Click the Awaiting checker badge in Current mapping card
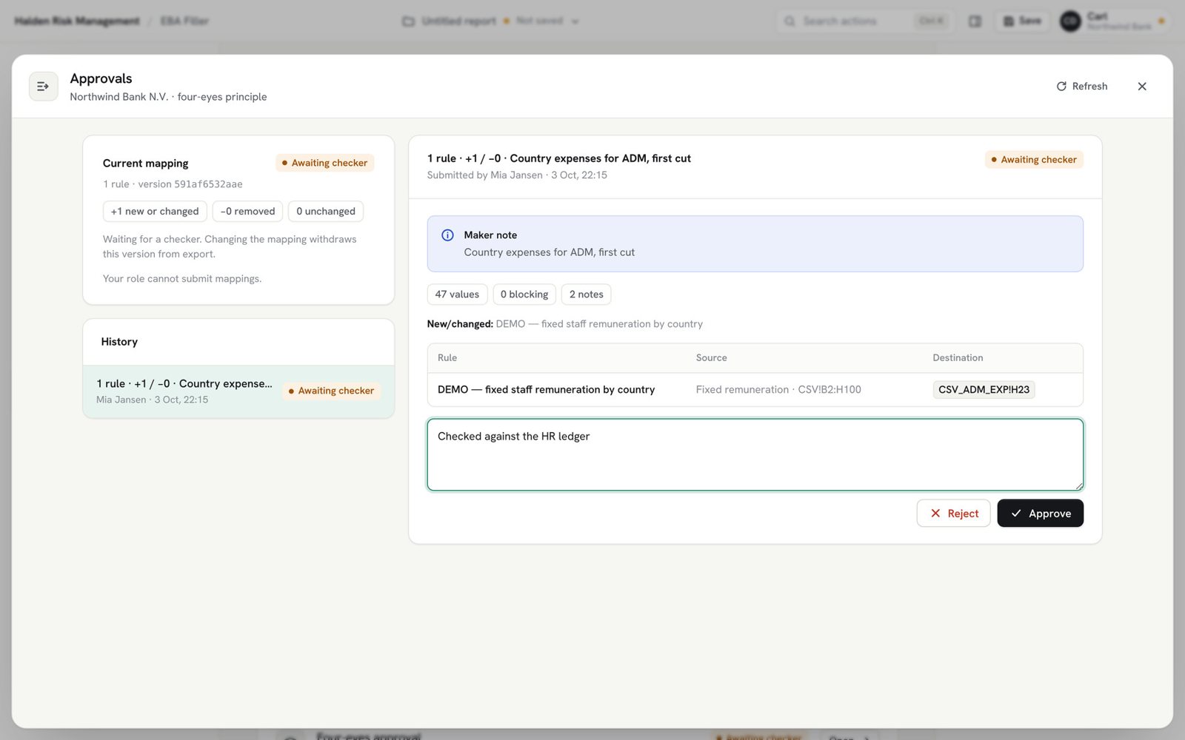 [x=324, y=163]
